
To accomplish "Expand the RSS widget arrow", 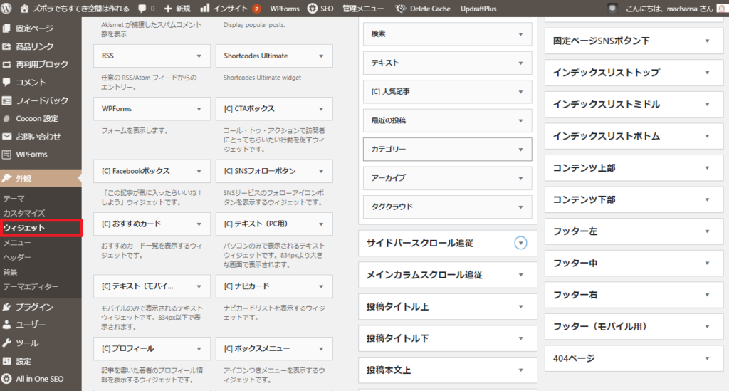I will click(x=199, y=56).
